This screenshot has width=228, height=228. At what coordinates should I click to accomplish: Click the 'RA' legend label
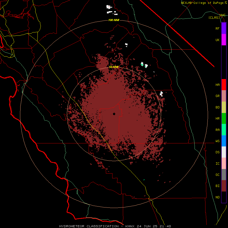(218, 130)
